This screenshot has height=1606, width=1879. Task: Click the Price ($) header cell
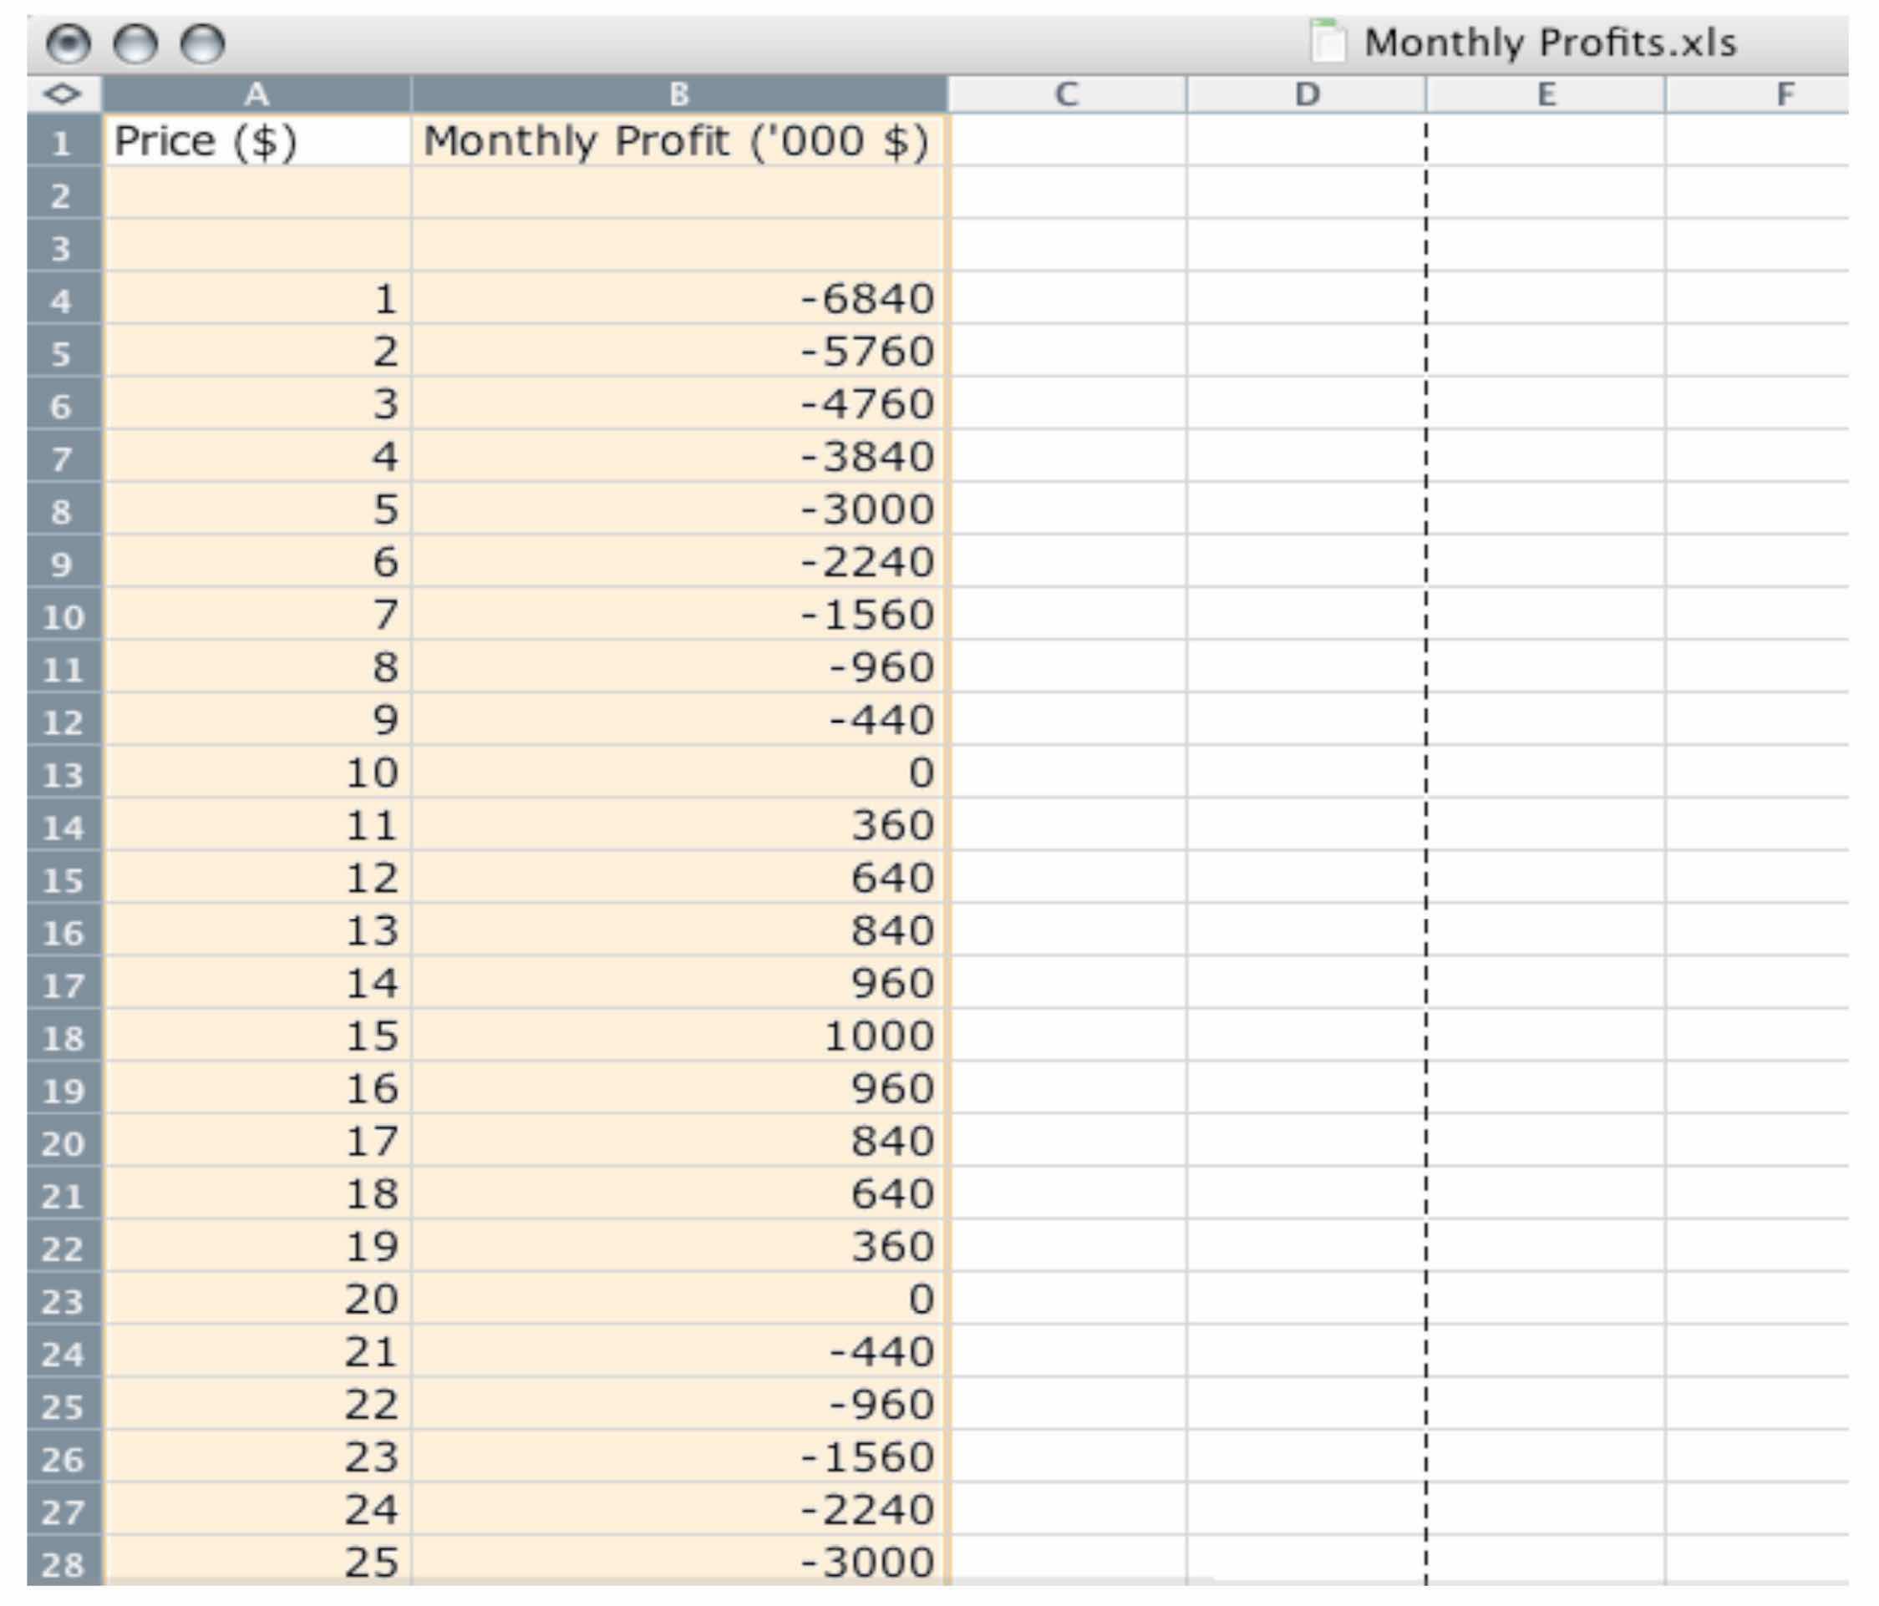(256, 141)
